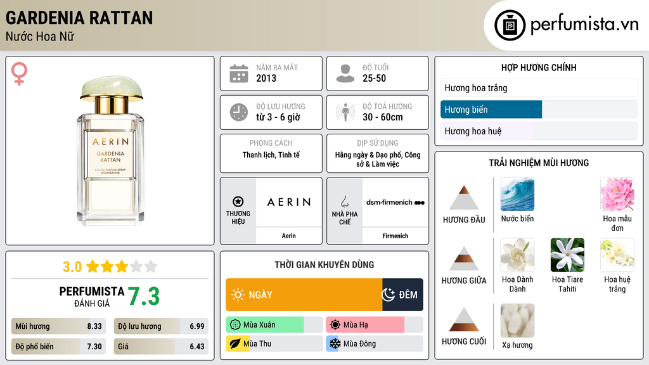Click the TRẢI NGHIỆM MÙI HƯƠNG heading
The width and height of the screenshot is (649, 365).
click(x=539, y=163)
